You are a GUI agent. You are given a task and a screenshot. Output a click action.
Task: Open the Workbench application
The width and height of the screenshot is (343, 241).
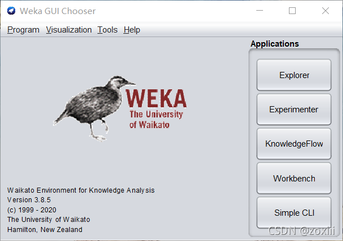pyautogui.click(x=294, y=178)
